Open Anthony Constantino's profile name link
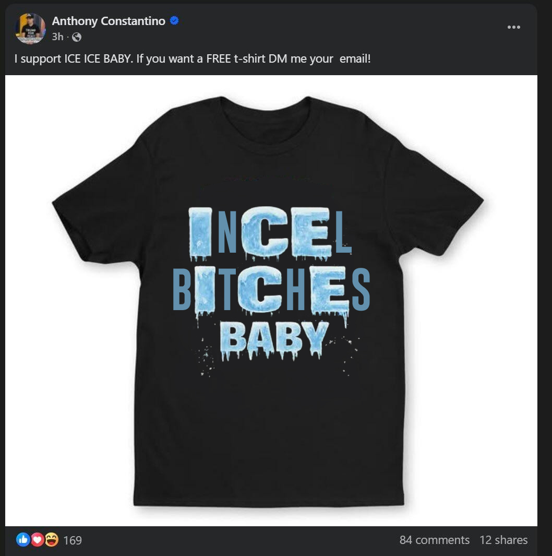The width and height of the screenshot is (552, 556). [x=109, y=21]
